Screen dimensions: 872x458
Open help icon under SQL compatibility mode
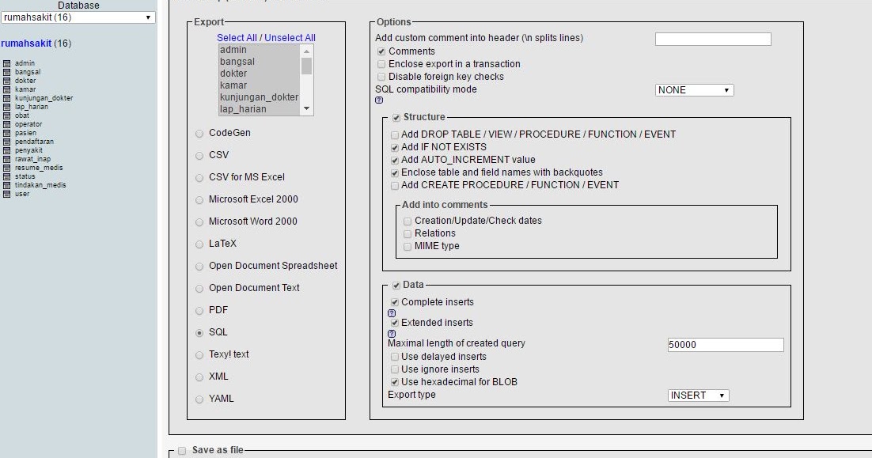click(379, 100)
